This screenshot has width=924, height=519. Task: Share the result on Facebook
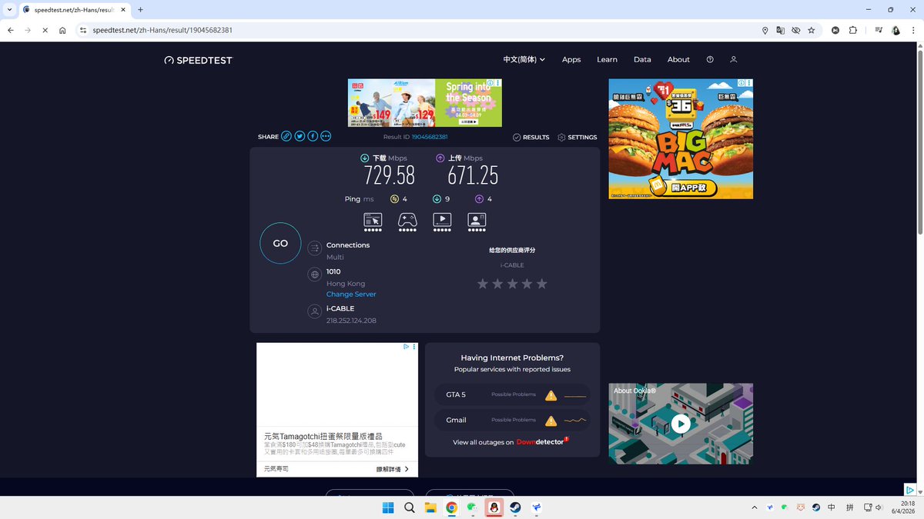click(313, 136)
